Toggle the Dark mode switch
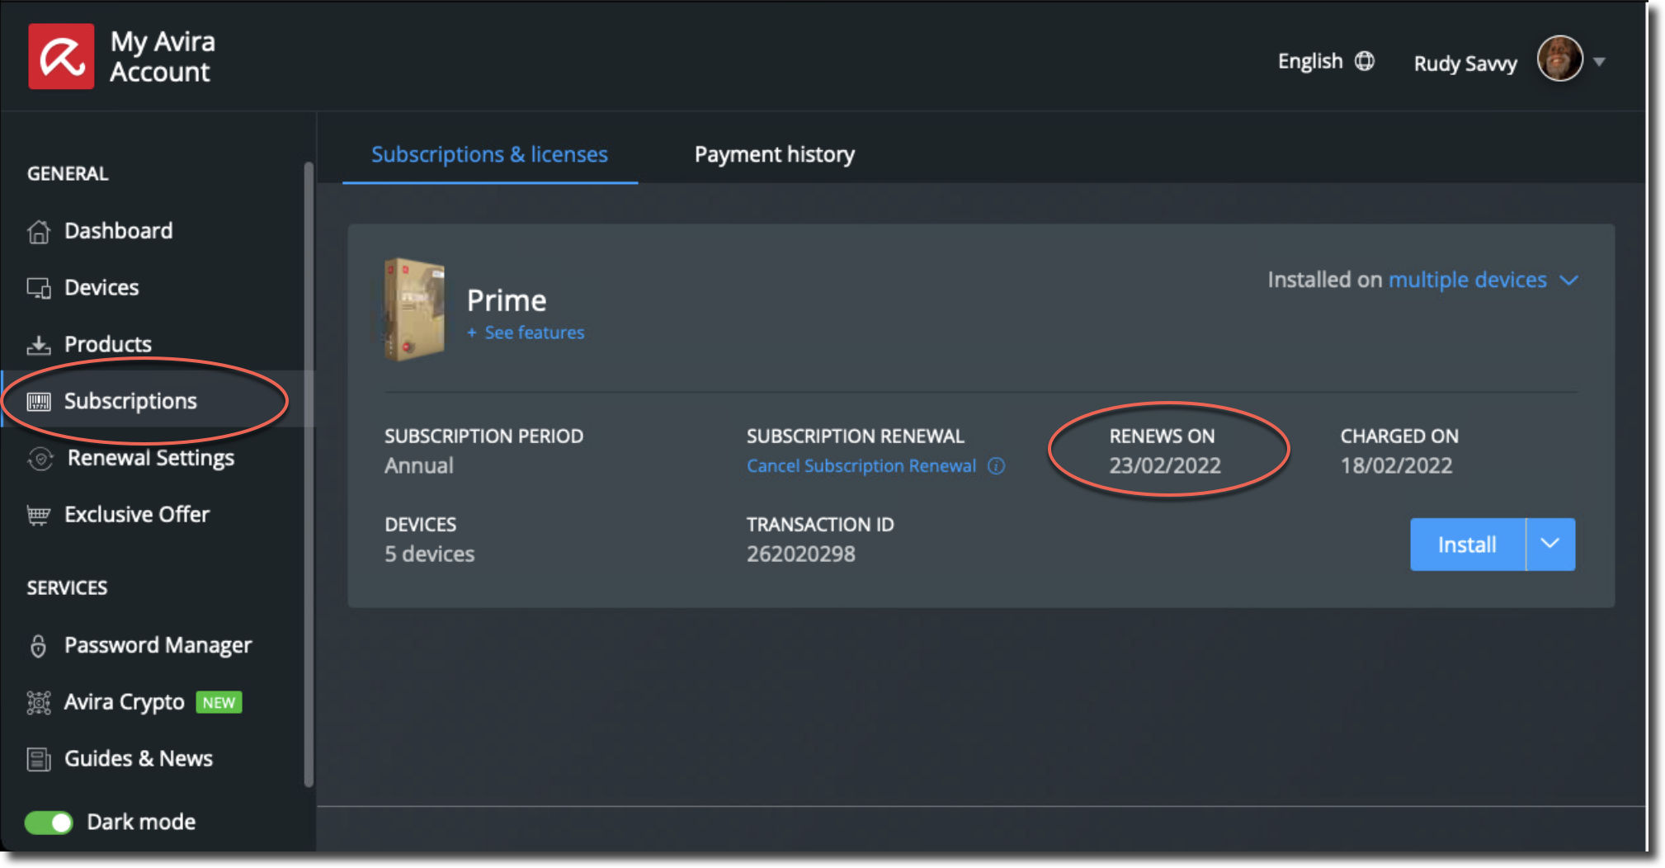 (x=49, y=823)
